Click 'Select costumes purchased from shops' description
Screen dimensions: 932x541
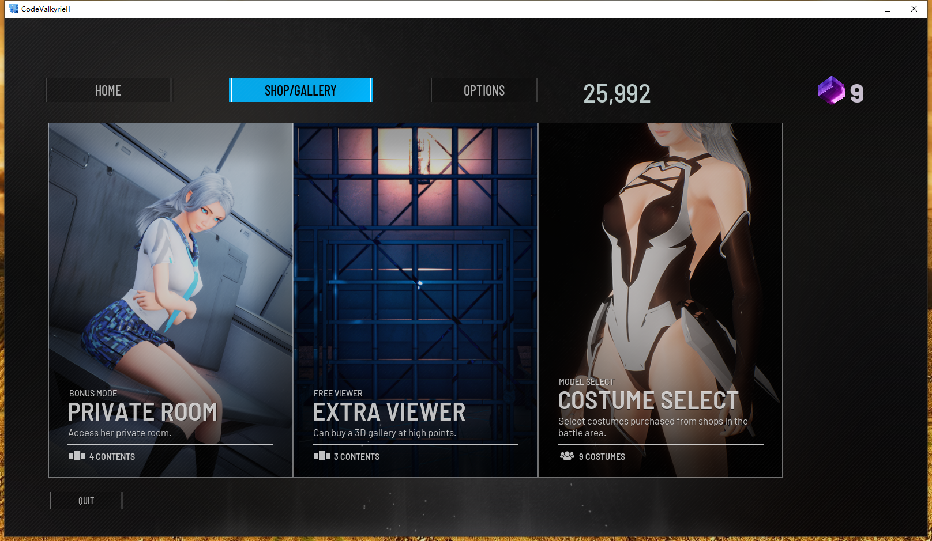click(x=653, y=427)
